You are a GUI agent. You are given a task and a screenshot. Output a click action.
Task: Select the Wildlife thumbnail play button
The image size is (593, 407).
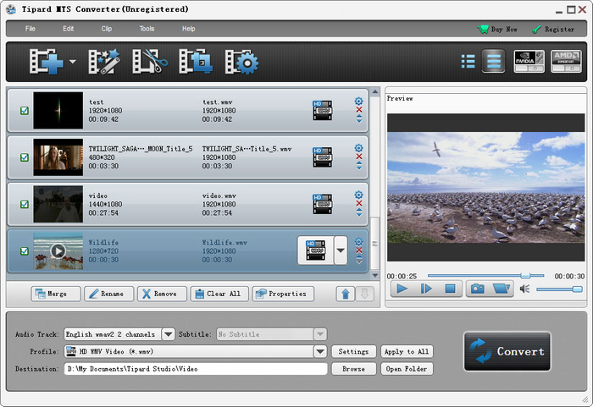pos(58,251)
